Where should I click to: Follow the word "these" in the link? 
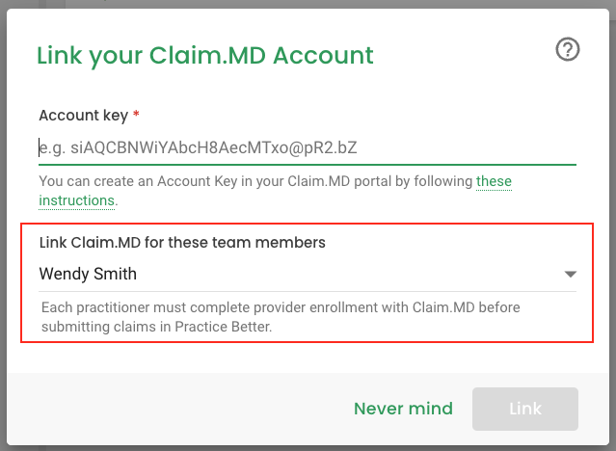494,181
